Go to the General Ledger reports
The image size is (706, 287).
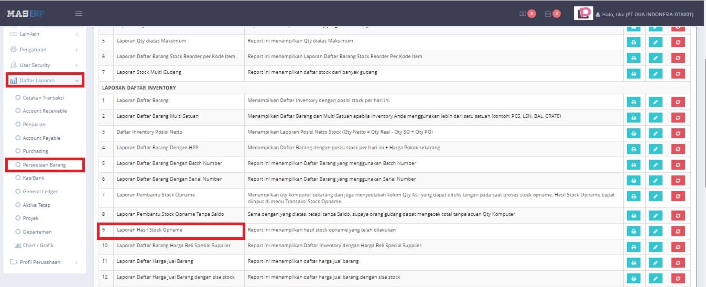[40, 192]
